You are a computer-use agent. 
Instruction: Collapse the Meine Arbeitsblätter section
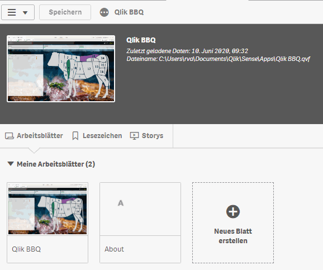[x=11, y=164]
